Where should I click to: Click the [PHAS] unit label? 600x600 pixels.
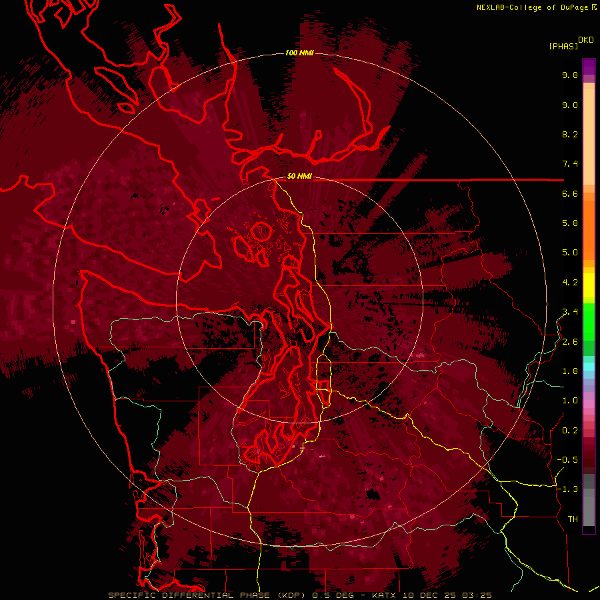(x=563, y=46)
